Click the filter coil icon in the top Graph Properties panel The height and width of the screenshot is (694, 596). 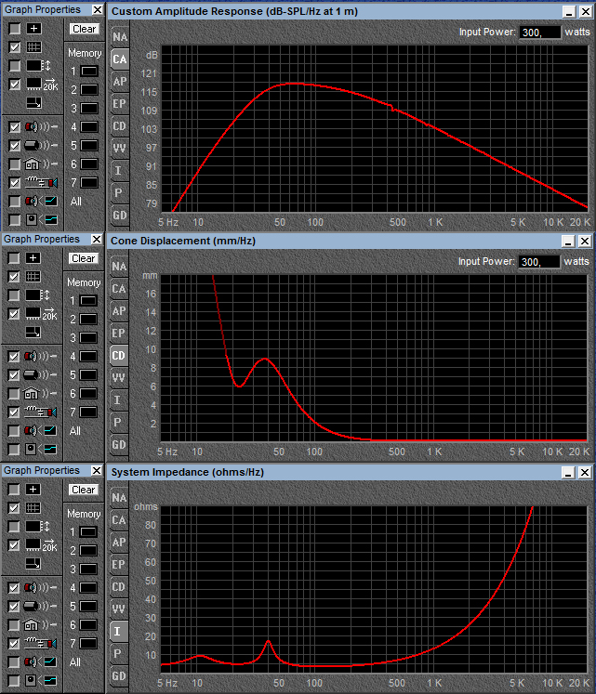pos(41,182)
